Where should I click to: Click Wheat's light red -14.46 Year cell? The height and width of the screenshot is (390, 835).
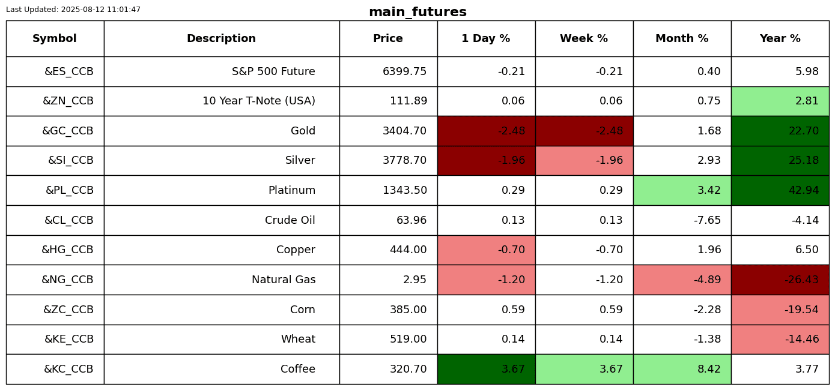(x=780, y=339)
